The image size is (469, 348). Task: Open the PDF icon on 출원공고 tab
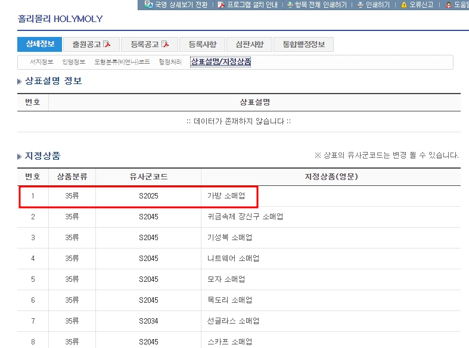coord(107,44)
